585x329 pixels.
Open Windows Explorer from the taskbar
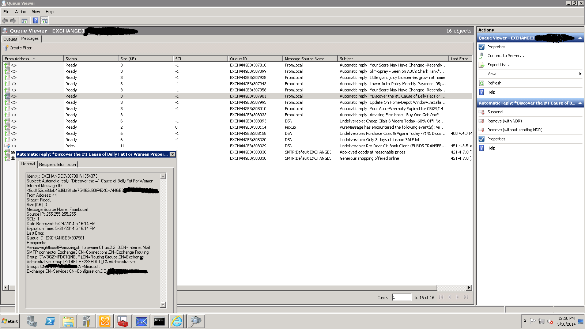(x=68, y=321)
